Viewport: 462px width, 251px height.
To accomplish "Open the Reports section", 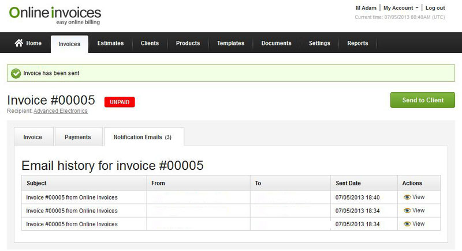I will (357, 43).
